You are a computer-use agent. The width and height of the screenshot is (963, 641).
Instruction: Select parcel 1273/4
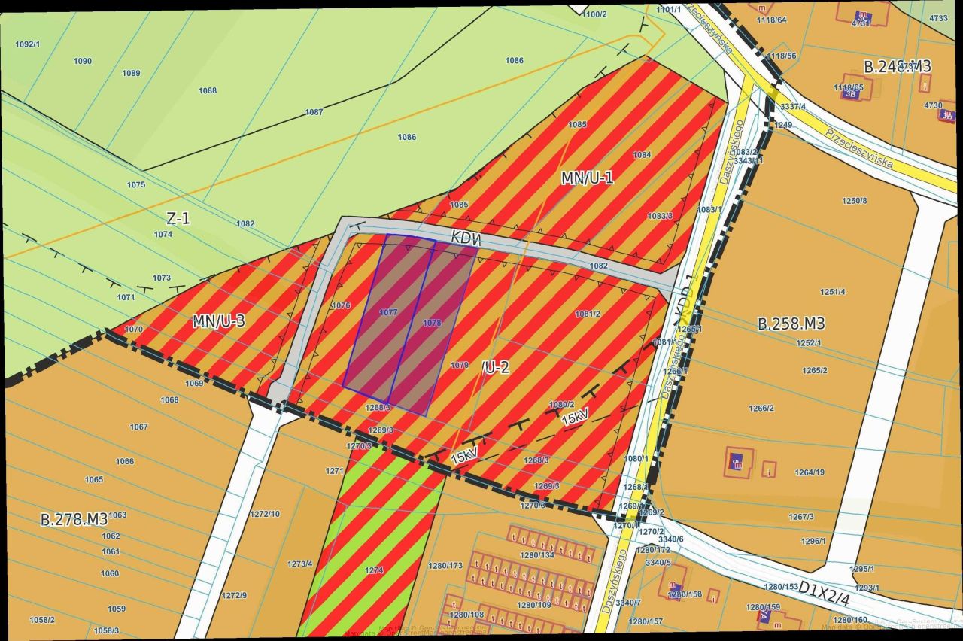coord(300,564)
